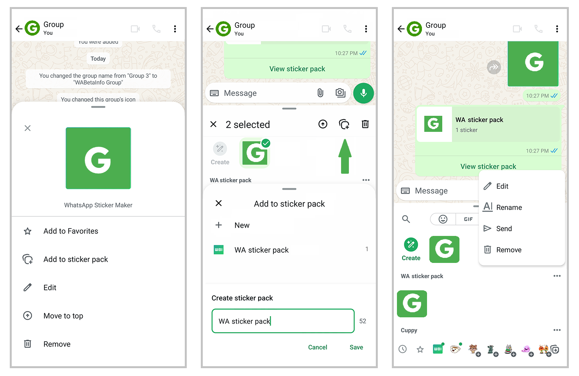Select Add to Favorites in the sticker menu
The image size is (579, 376).
71,231
